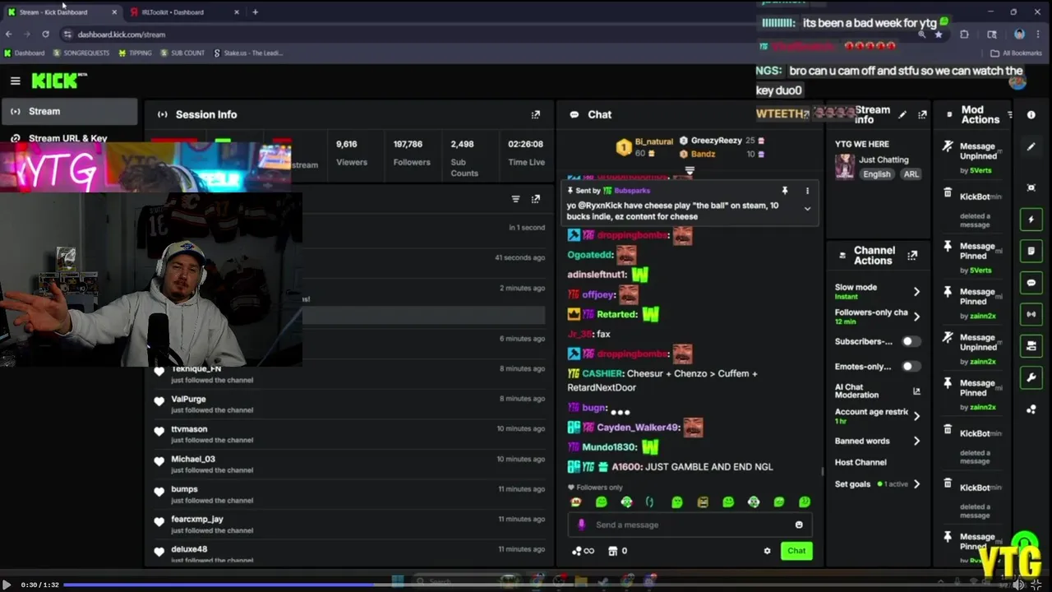
Task: Click the gift shop icon below chat
Action: [x=612, y=551]
